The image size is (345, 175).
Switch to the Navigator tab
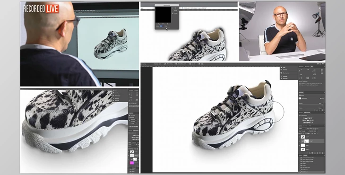[x=307, y=67]
